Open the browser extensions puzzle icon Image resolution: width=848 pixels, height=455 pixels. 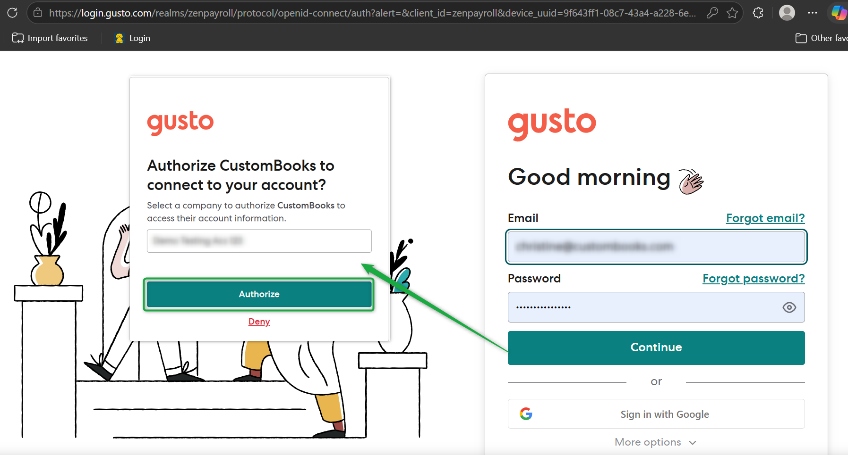(758, 13)
